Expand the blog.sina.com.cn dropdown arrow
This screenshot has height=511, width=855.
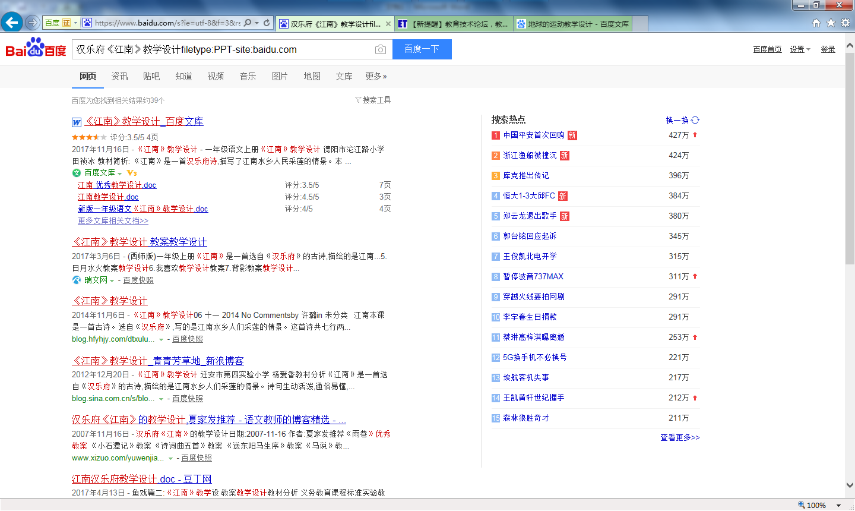[161, 399]
